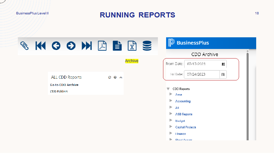Expand the All folder
The image size is (274, 154).
pyautogui.click(x=171, y=107)
